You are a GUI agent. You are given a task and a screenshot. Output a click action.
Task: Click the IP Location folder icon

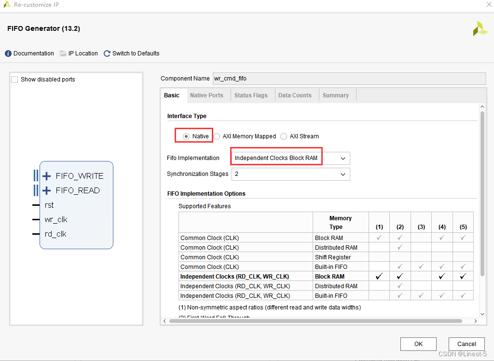point(63,53)
